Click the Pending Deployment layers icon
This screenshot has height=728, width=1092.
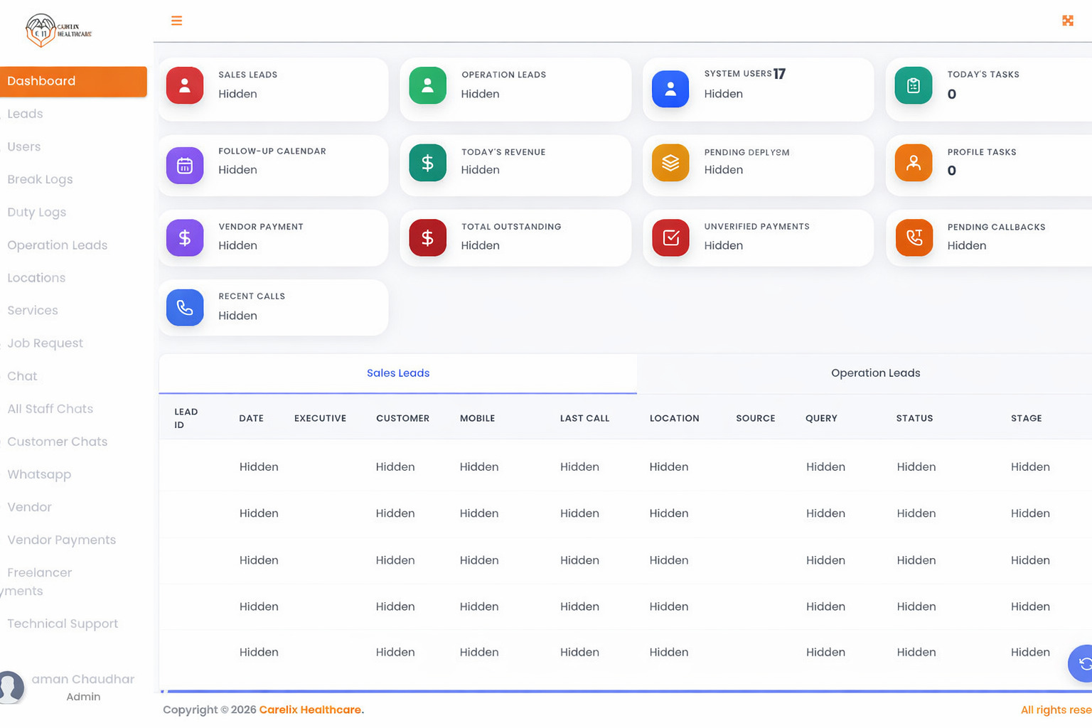[x=670, y=163]
